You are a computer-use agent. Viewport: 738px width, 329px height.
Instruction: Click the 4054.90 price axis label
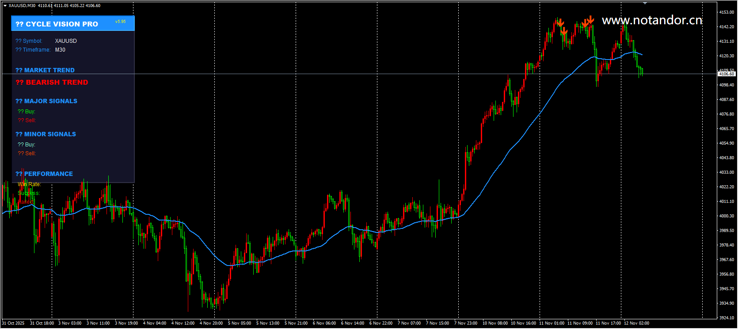click(727, 143)
